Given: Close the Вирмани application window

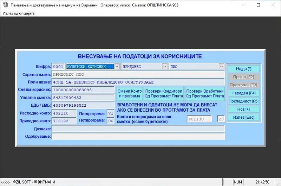Looking at the screenshot, I should pyautogui.click(x=273, y=5).
